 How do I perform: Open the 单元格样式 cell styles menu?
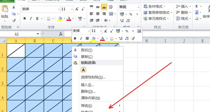(x=156, y=18)
